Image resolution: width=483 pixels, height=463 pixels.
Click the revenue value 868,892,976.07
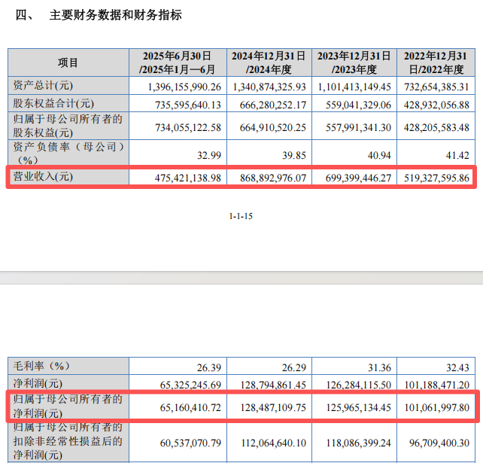(273, 178)
